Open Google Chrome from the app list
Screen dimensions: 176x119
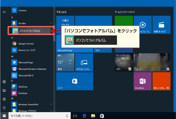32,44
